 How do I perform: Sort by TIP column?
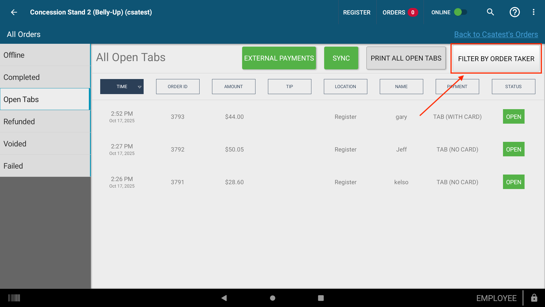[290, 87]
